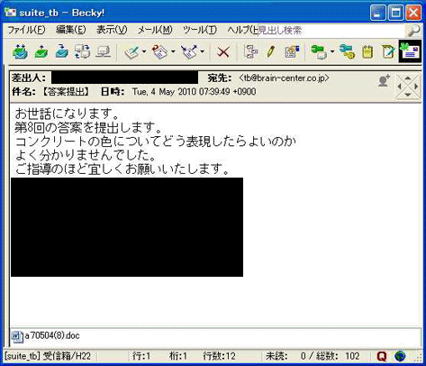Viewport: 426px width, 366px height.
Task: Expand the forward mail dropdown arrow
Action: [x=203, y=51]
